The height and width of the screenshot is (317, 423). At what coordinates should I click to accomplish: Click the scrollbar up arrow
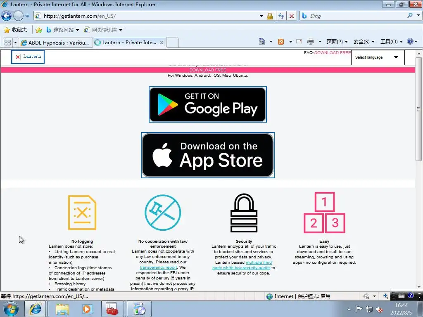click(x=419, y=54)
